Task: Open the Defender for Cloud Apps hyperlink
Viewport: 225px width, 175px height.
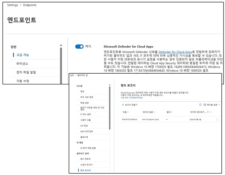Action: tap(175, 52)
